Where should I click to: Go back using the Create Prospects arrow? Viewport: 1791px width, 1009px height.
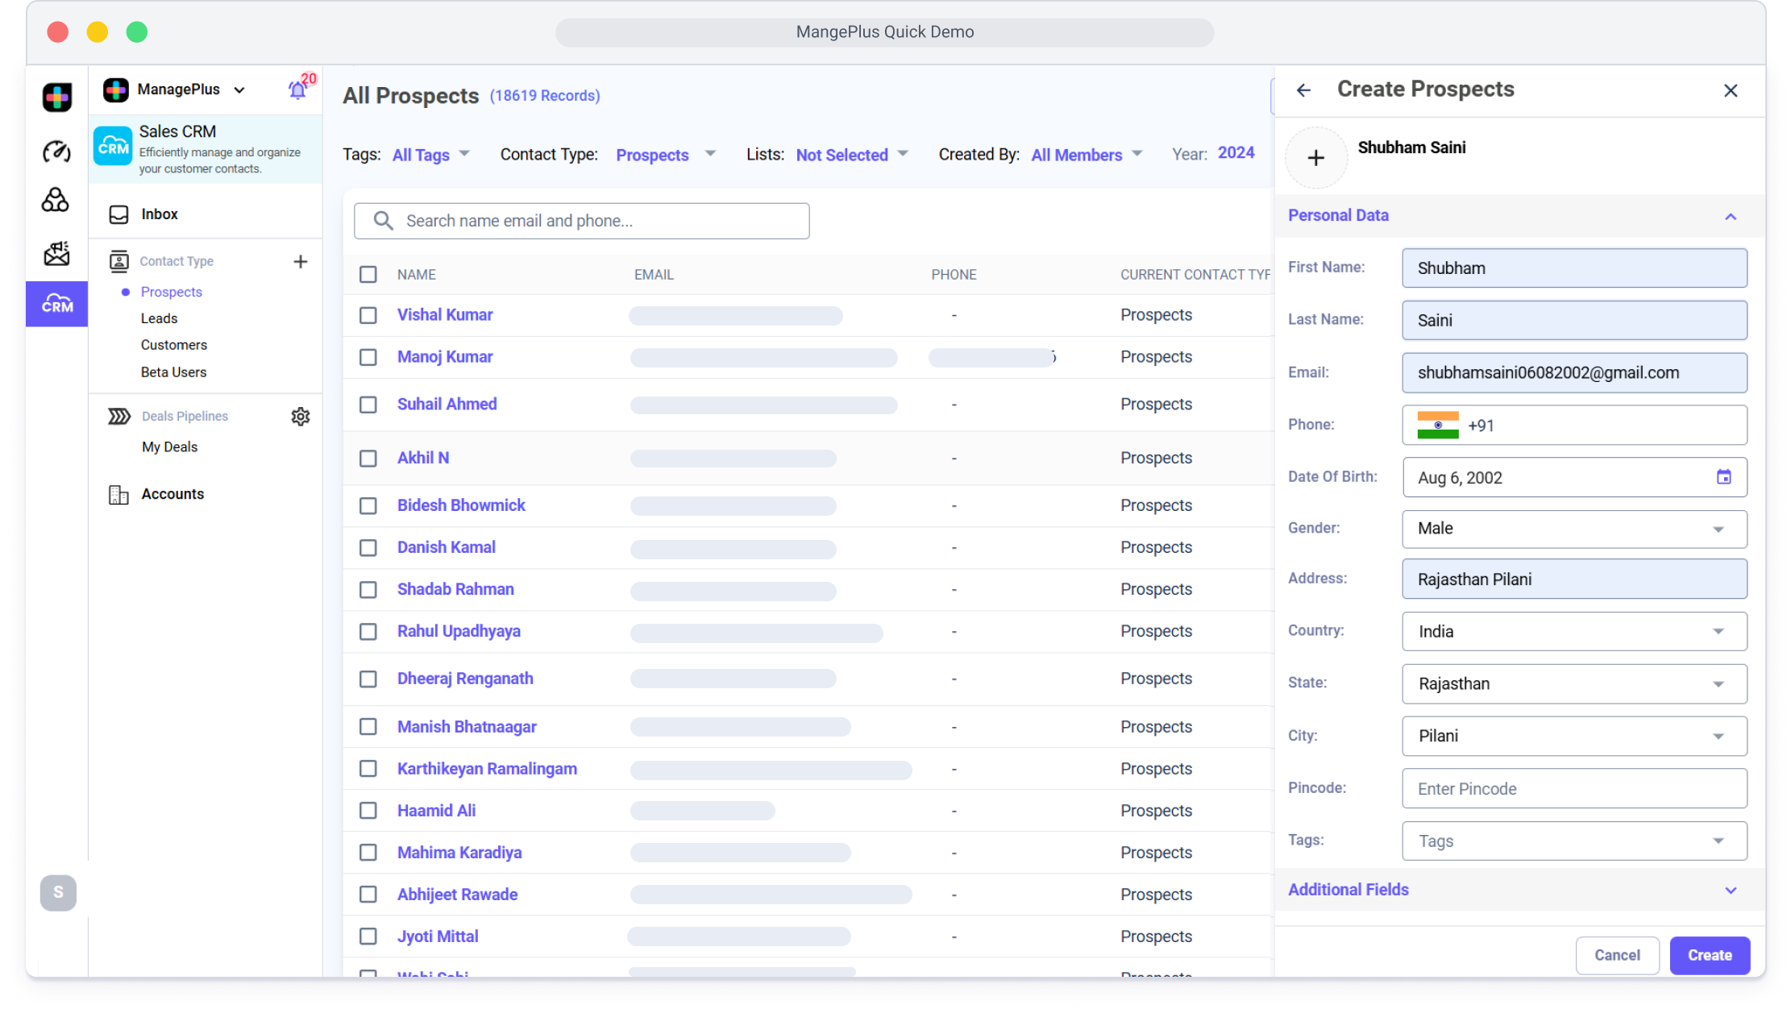[x=1303, y=90]
